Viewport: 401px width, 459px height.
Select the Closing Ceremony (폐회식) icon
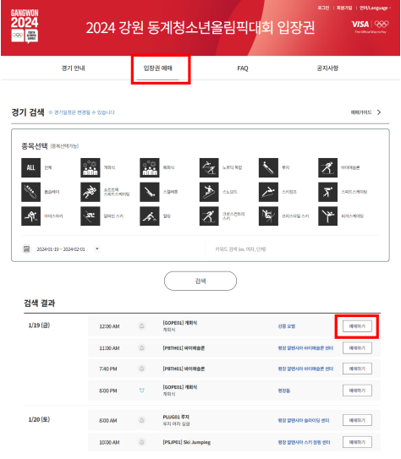click(x=150, y=167)
